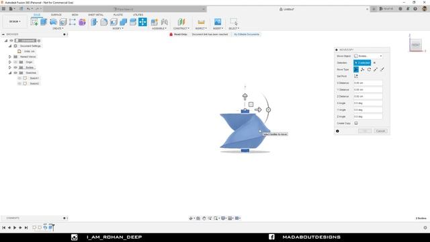Activate the root component radio button
Image resolution: width=430 pixels, height=242 pixels.
pyautogui.click(x=39, y=40)
